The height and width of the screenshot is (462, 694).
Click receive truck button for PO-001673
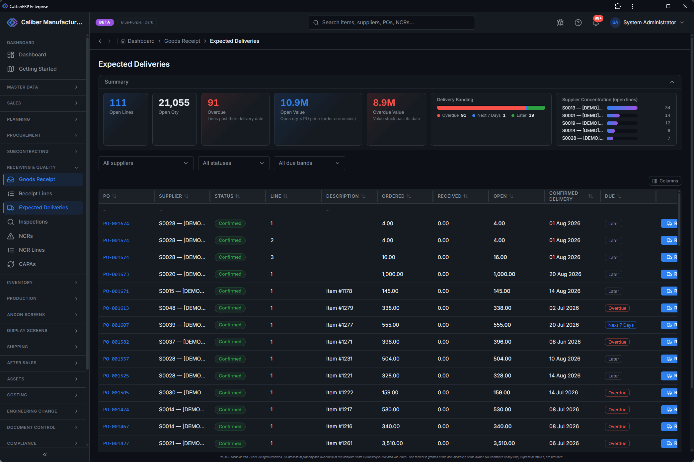(669, 274)
